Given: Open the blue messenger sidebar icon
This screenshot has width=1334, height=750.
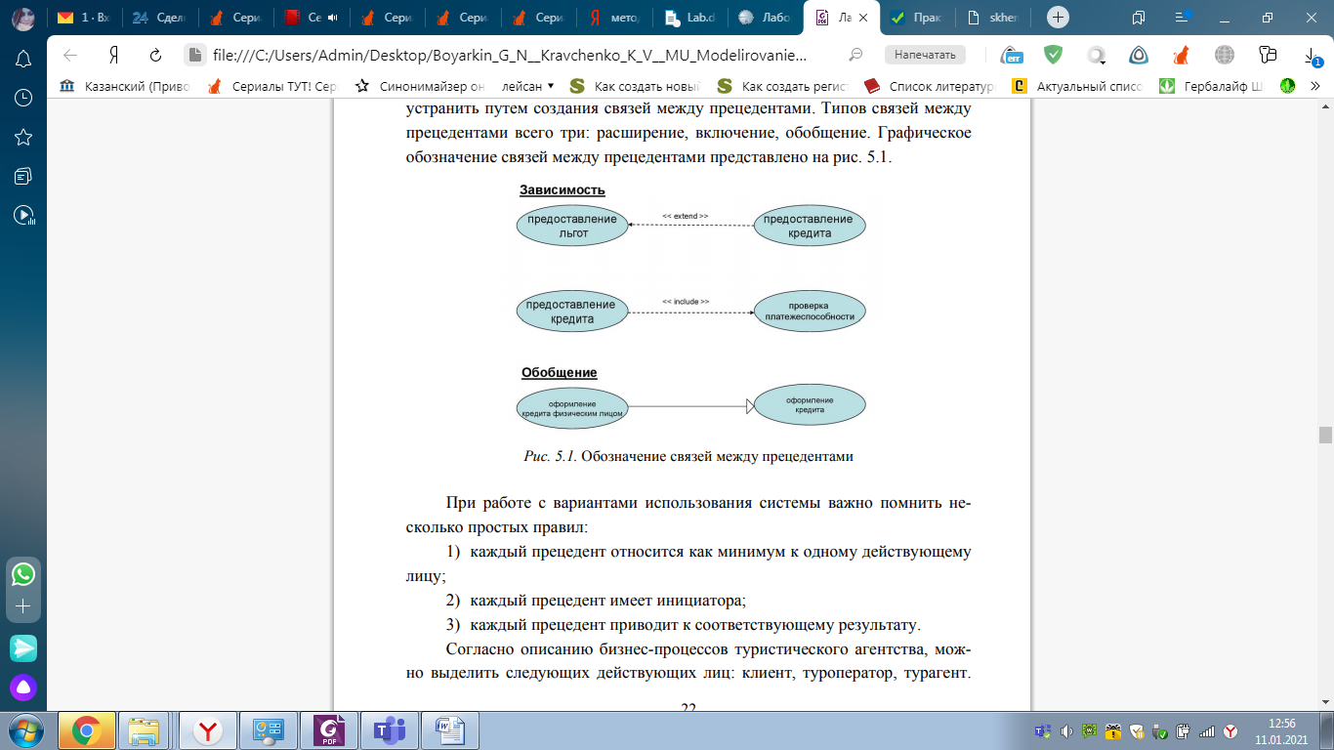Looking at the screenshot, I should click(x=23, y=647).
